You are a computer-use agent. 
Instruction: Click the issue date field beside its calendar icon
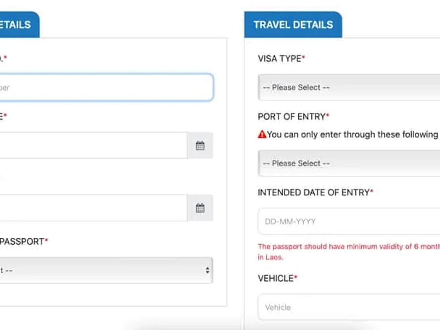click(93, 146)
